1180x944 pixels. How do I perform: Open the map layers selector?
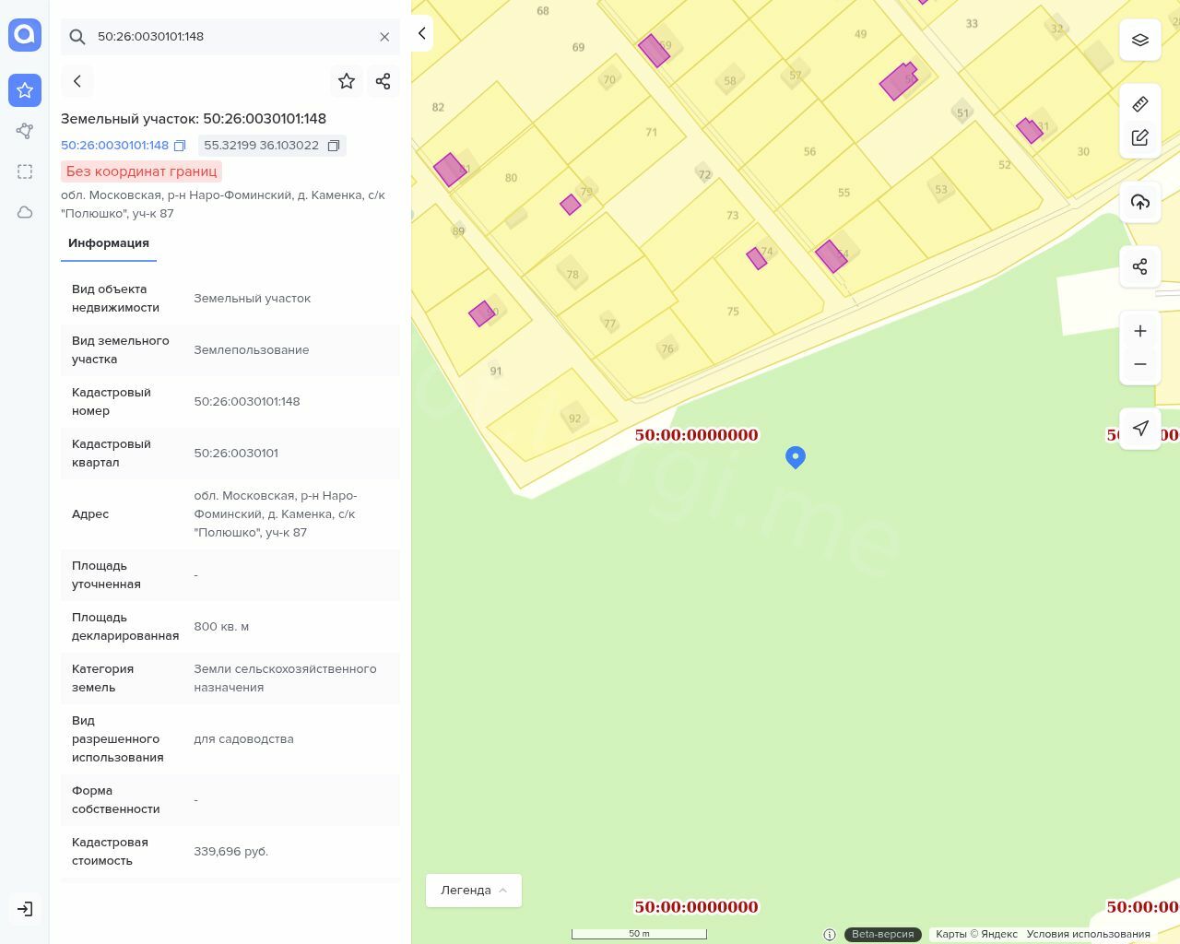[1140, 41]
